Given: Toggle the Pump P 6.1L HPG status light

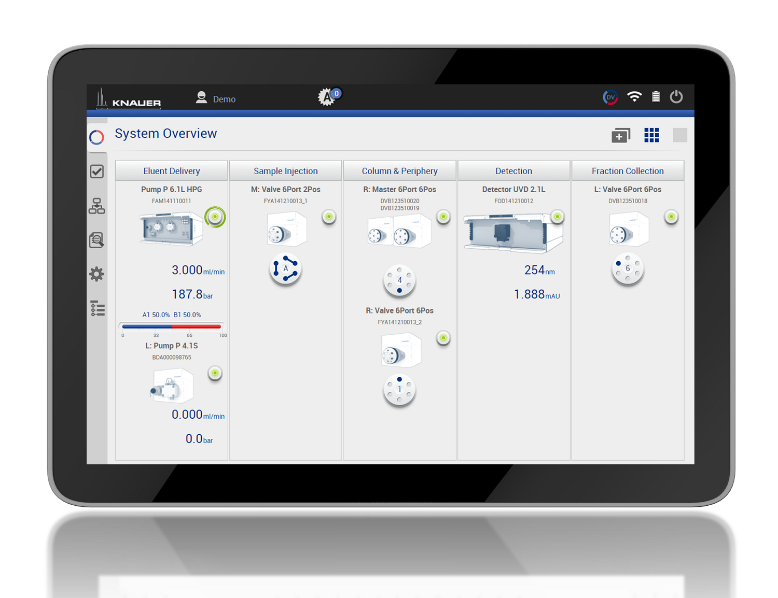Looking at the screenshot, I should click(215, 217).
